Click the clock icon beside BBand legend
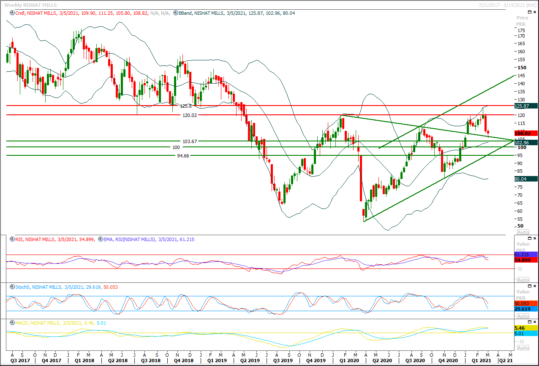Screen dimensions: 539x366 (175, 13)
